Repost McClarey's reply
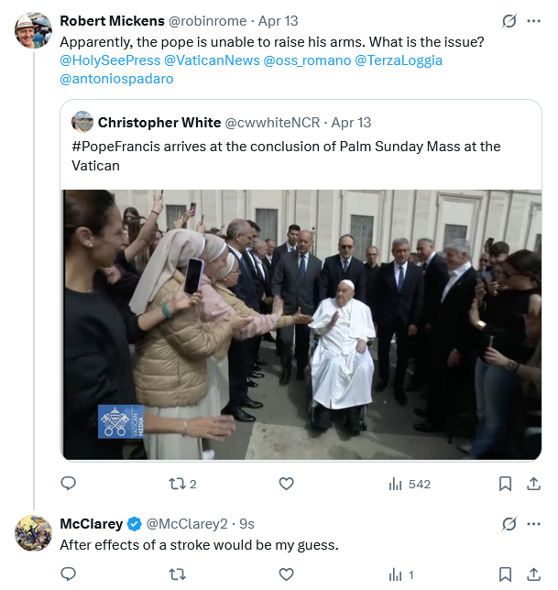The image size is (558, 590). [178, 574]
